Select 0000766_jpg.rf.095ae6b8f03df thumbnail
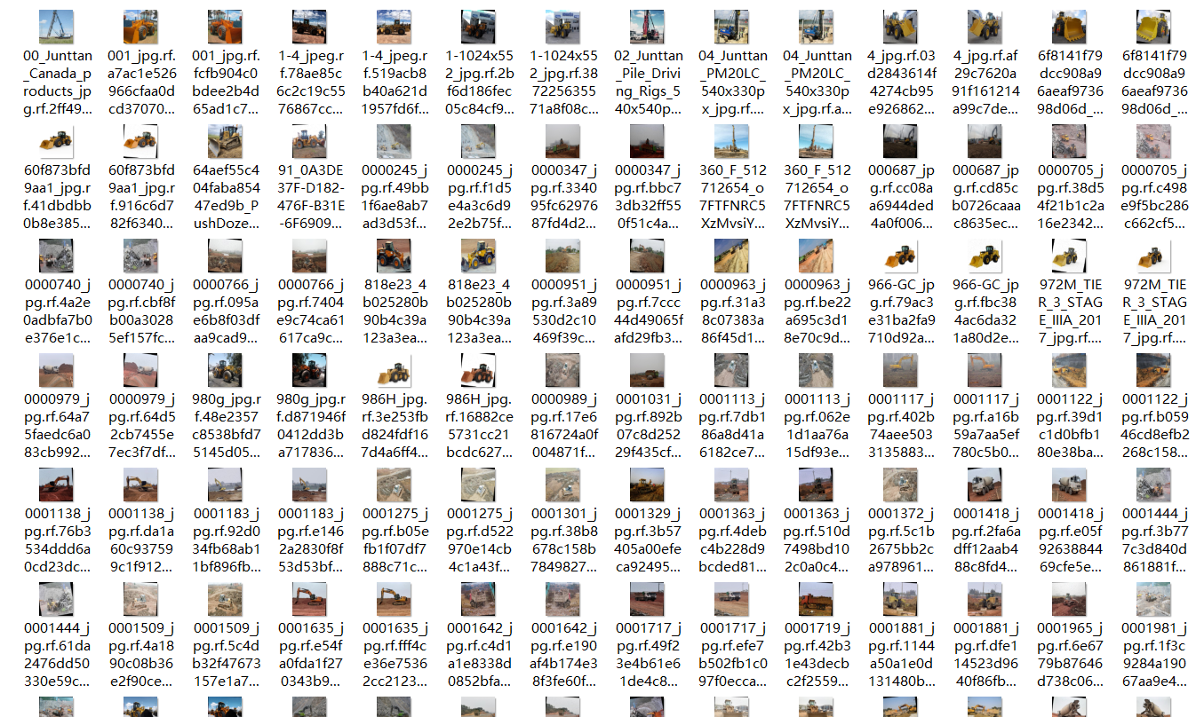The height and width of the screenshot is (717, 1204). 226,256
